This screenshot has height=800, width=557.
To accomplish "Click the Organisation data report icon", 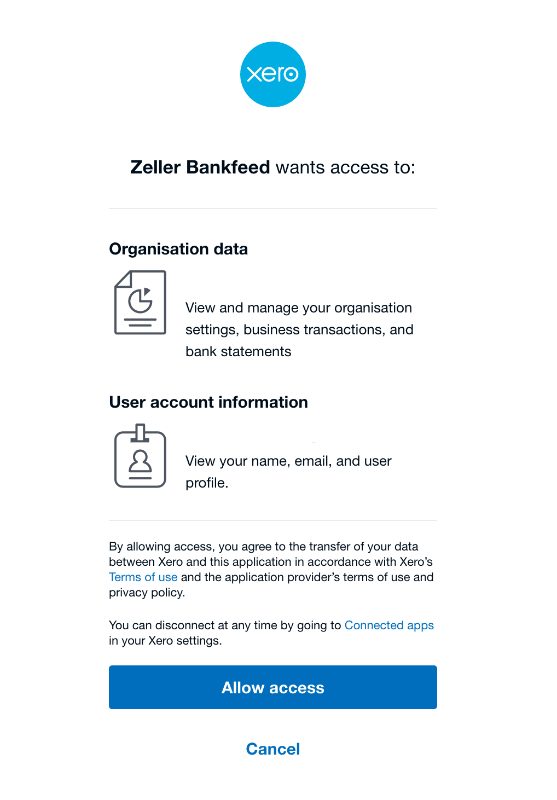I will click(140, 302).
